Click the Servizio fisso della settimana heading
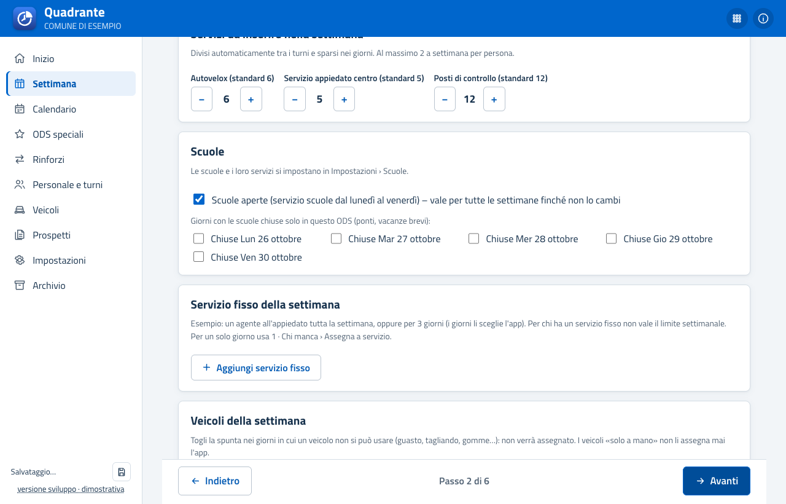The width and height of the screenshot is (786, 504). point(265,304)
